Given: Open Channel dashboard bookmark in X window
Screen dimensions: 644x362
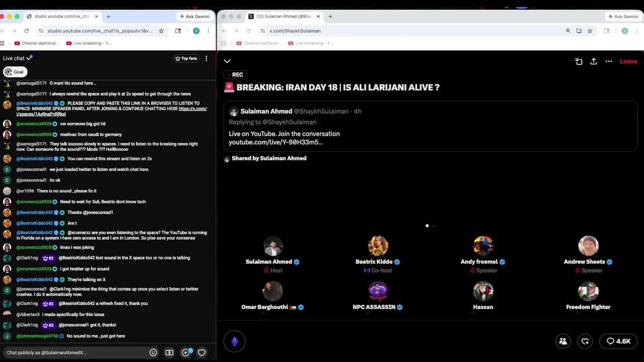Looking at the screenshot, I should (259, 43).
